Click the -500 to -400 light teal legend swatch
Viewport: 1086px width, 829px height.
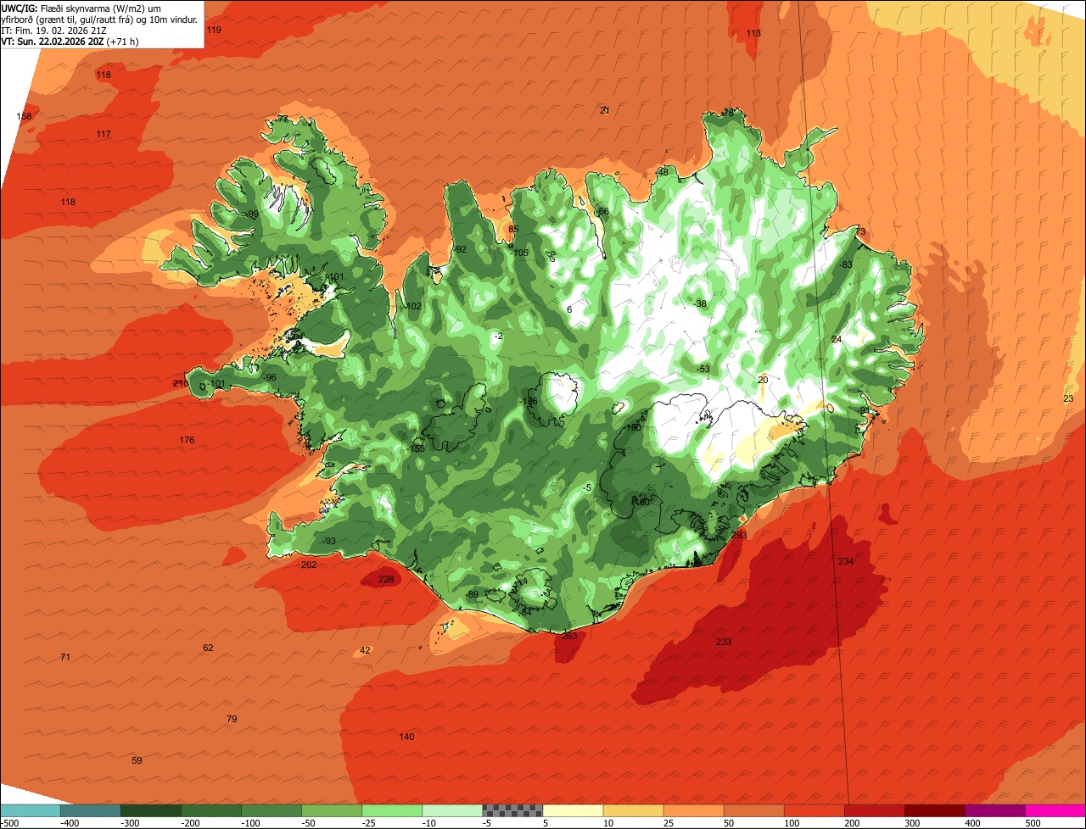click(x=31, y=810)
